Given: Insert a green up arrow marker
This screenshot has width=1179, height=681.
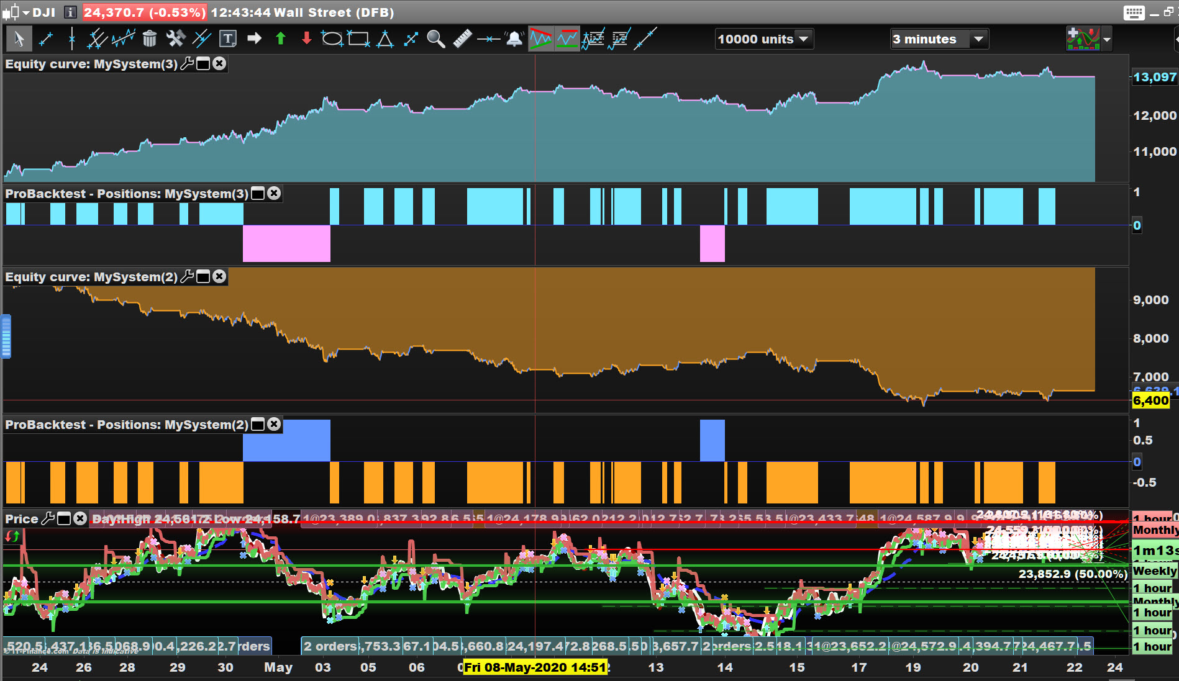Looking at the screenshot, I should [x=280, y=38].
